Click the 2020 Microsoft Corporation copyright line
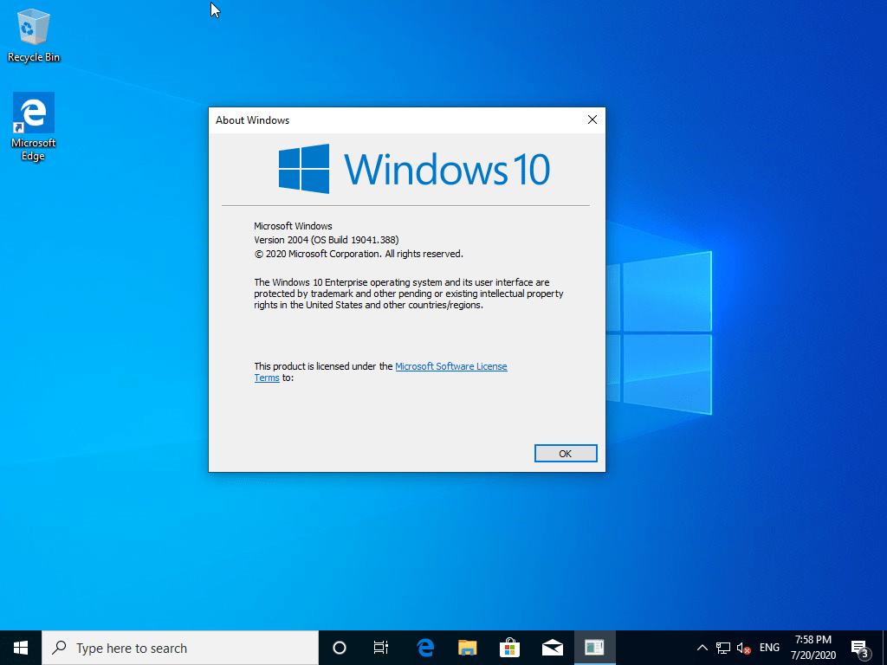The width and height of the screenshot is (887, 665). [x=359, y=254]
